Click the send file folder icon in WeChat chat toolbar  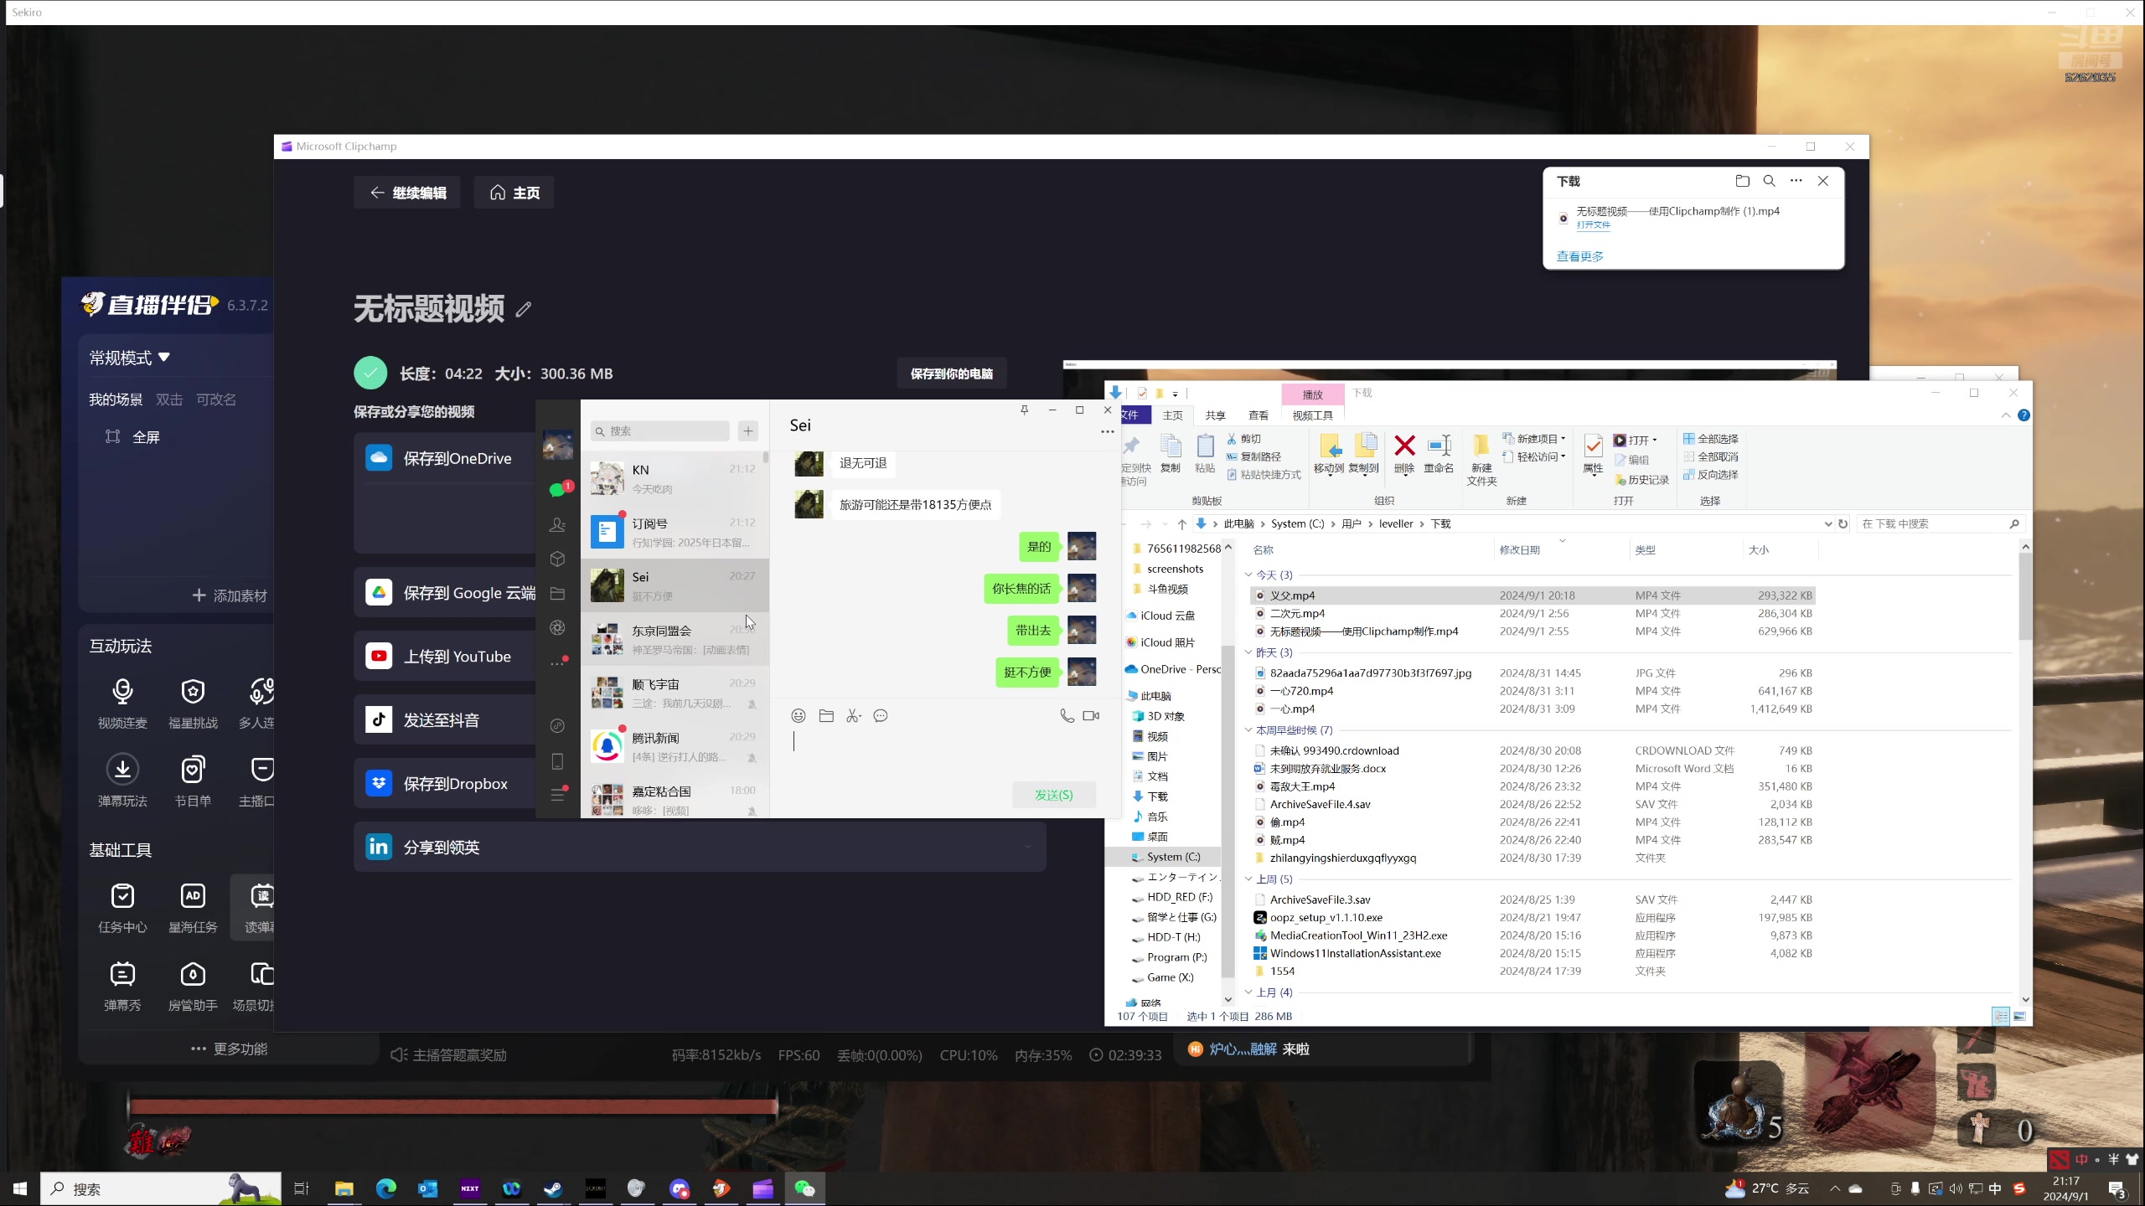[826, 716]
